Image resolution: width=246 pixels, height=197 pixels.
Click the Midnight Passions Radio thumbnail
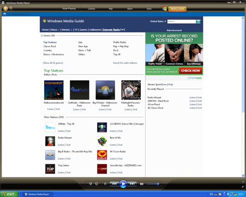pos(131,90)
